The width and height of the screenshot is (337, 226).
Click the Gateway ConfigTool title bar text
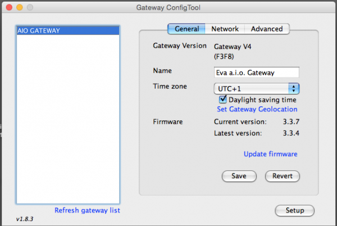168,8
